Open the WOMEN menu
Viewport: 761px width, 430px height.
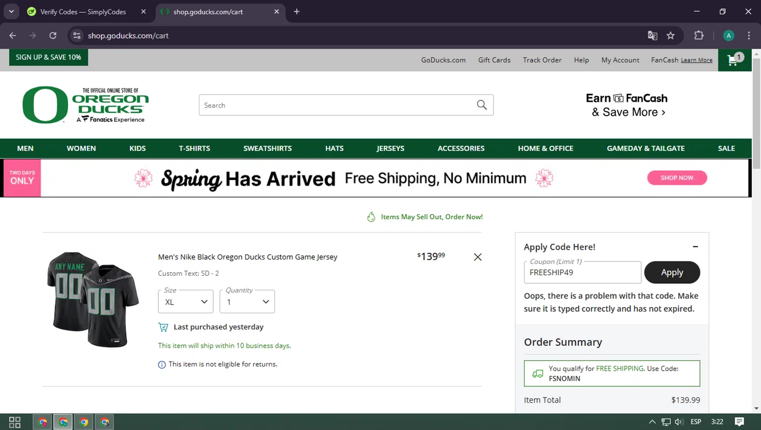pyautogui.click(x=81, y=148)
